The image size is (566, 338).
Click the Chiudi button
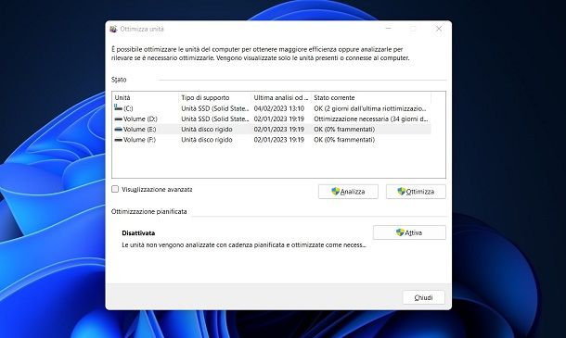pos(423,297)
